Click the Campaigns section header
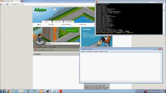The image size is (166, 93). (x=56, y=54)
